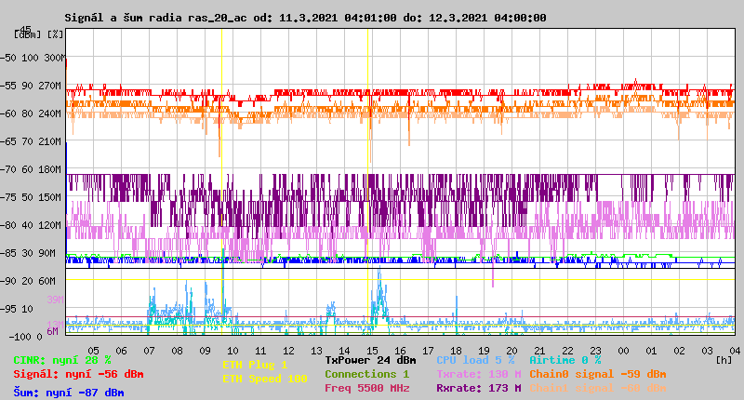Select the red Signál legend entry
The height and width of the screenshot is (400, 744).
coord(78,374)
